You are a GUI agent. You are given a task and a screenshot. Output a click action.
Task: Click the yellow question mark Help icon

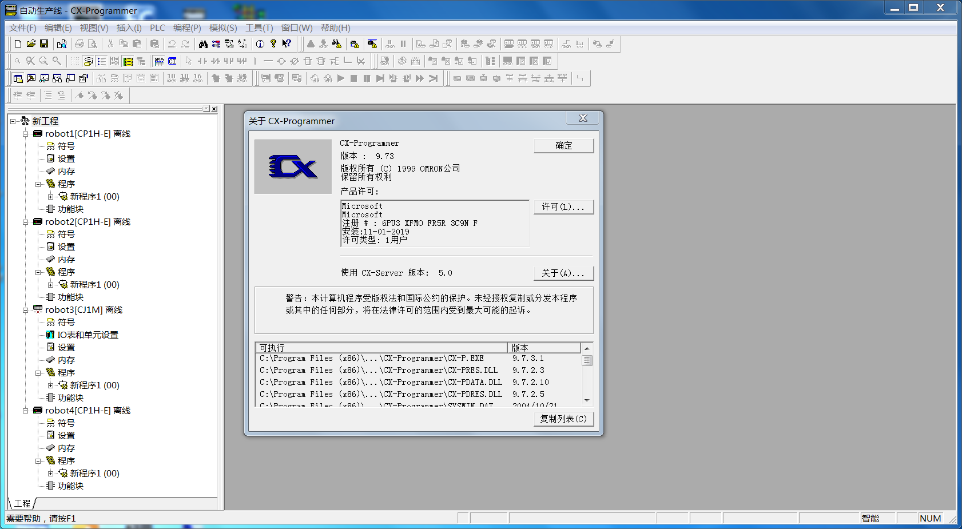(x=273, y=44)
